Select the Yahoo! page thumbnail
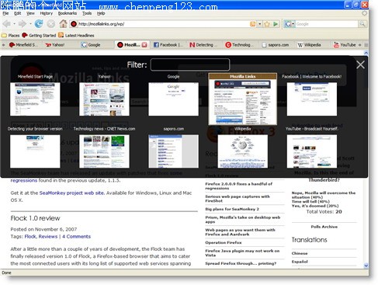Screen dimensions: 378x285 click(x=104, y=99)
